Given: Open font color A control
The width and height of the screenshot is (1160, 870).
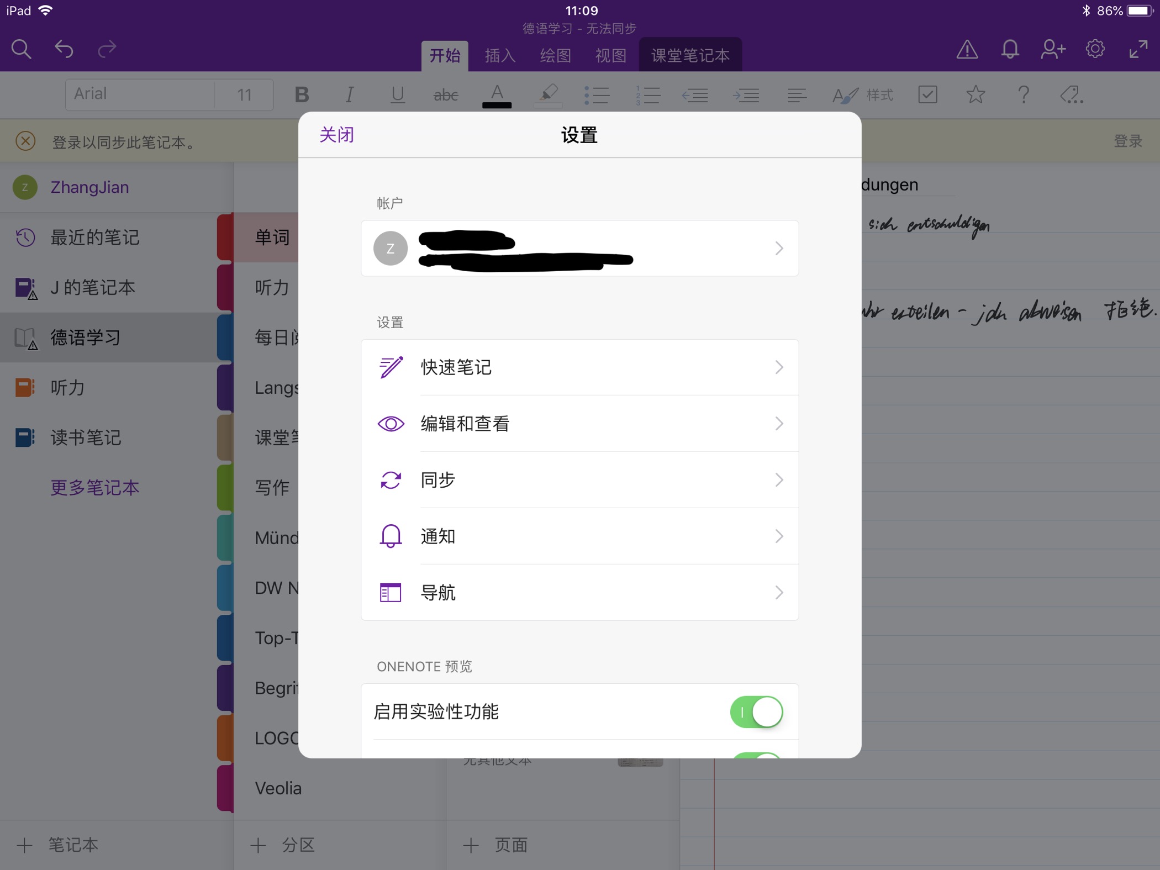Looking at the screenshot, I should [x=497, y=95].
